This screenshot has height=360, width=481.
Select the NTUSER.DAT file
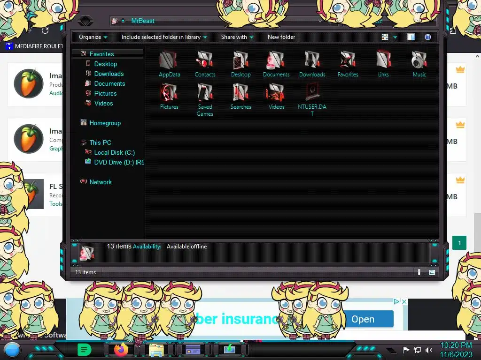click(312, 100)
